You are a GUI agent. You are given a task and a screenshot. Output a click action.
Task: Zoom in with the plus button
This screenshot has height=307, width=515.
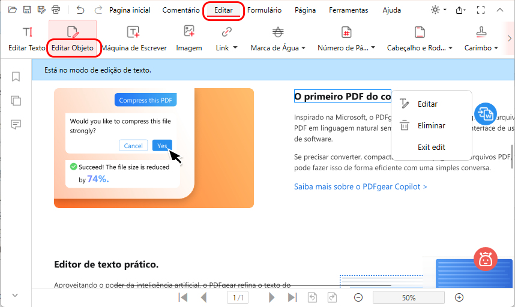(459, 297)
